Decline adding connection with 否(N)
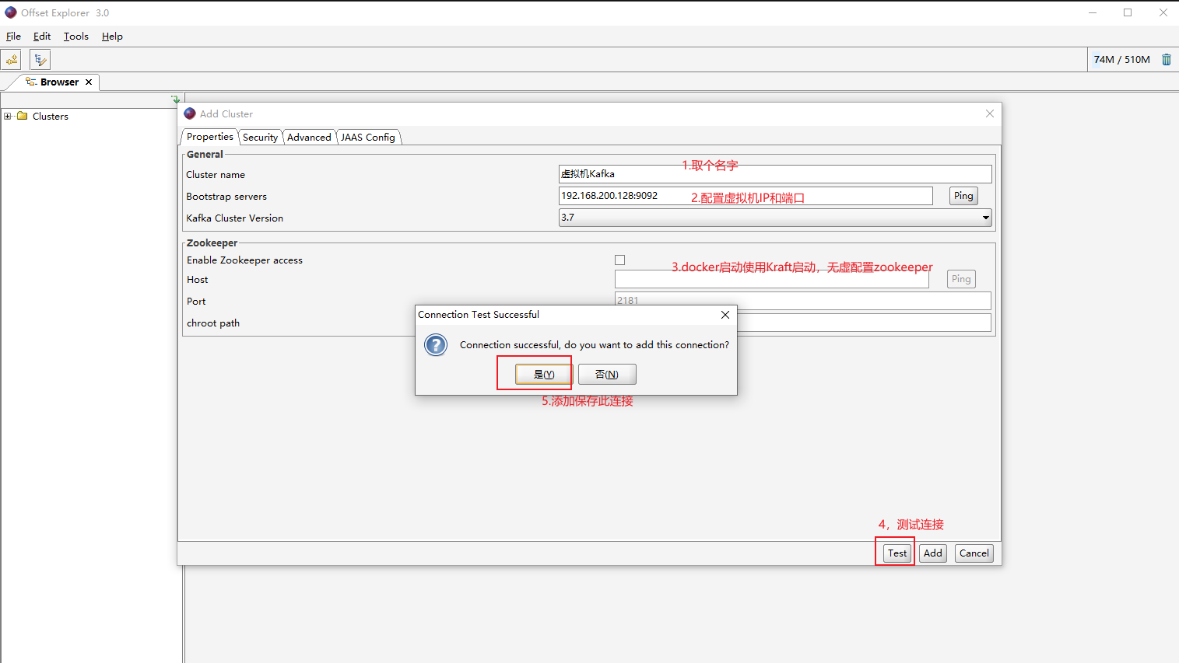This screenshot has height=663, width=1179. [607, 375]
